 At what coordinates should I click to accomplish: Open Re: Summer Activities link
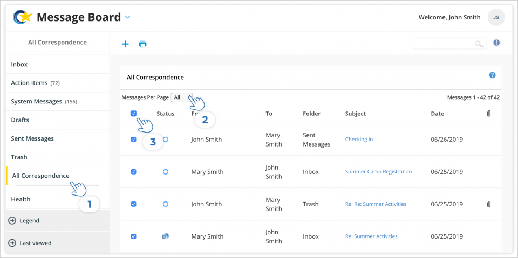pyautogui.click(x=371, y=236)
